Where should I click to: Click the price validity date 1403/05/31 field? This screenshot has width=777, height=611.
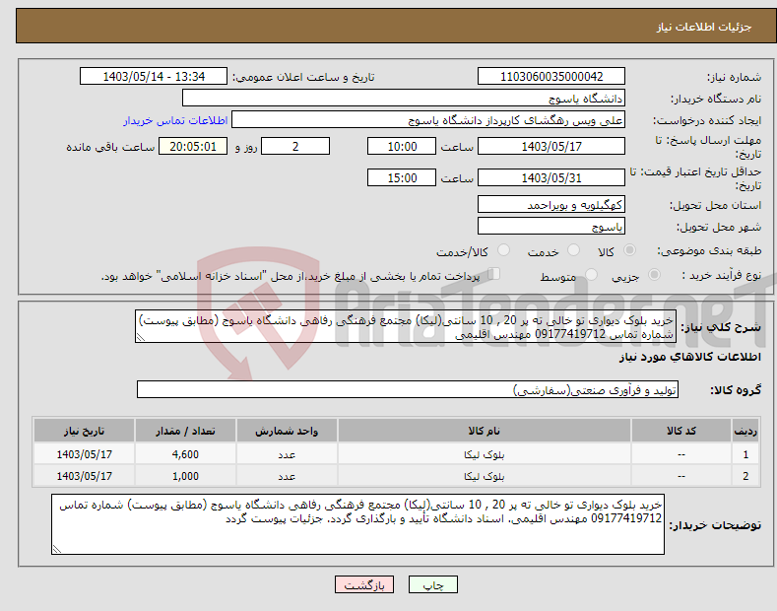point(551,177)
